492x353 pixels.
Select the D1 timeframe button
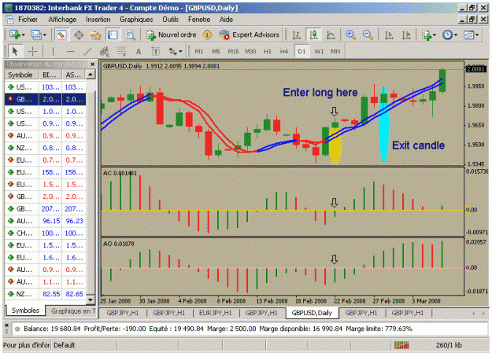click(301, 51)
